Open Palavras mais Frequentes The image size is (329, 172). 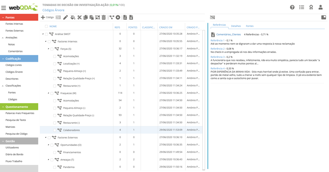click(20, 113)
